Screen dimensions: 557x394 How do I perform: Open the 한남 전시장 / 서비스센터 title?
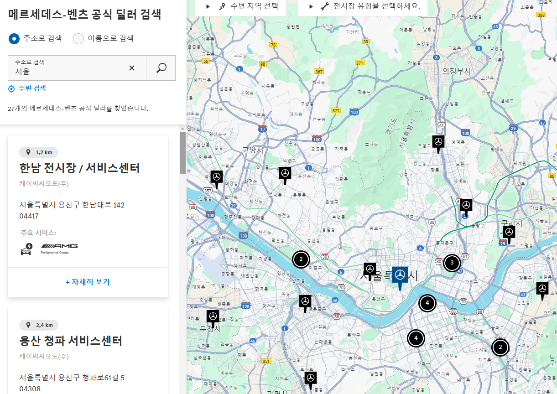click(80, 168)
